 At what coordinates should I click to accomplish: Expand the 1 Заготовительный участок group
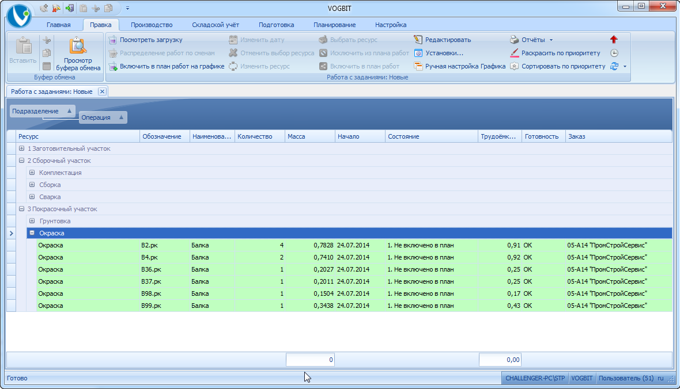(21, 148)
